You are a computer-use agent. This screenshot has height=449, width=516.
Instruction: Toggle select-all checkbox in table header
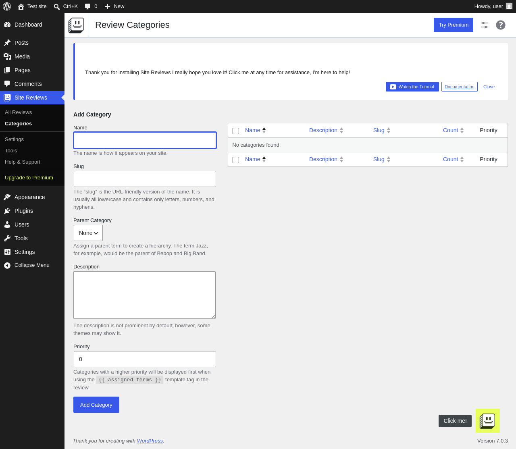point(236,131)
